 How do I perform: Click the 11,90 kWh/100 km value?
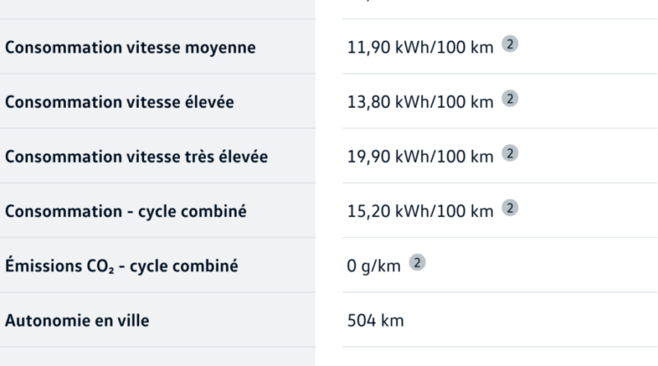(x=420, y=48)
